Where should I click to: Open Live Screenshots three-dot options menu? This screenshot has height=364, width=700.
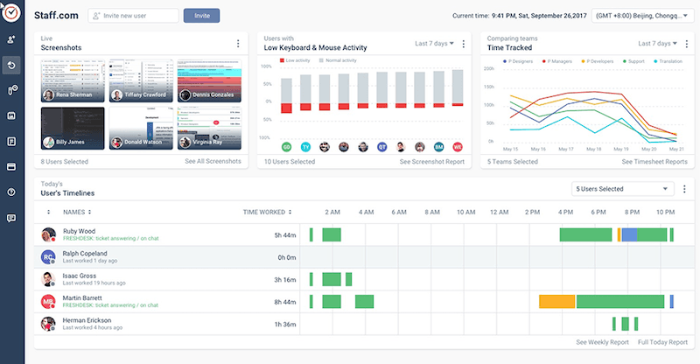tap(237, 44)
